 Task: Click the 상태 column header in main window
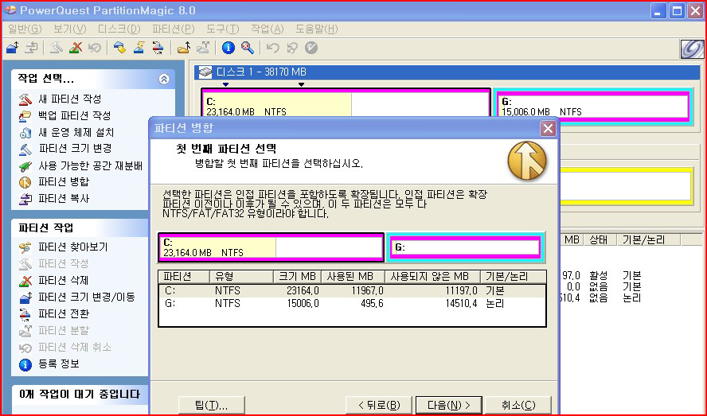[599, 239]
